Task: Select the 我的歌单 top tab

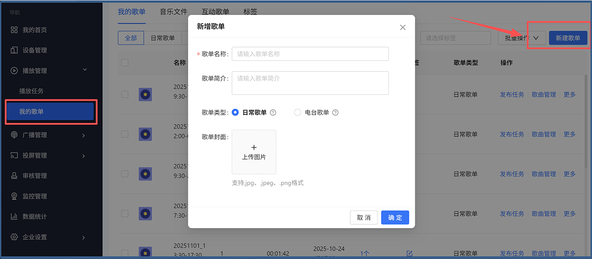Action: click(132, 12)
